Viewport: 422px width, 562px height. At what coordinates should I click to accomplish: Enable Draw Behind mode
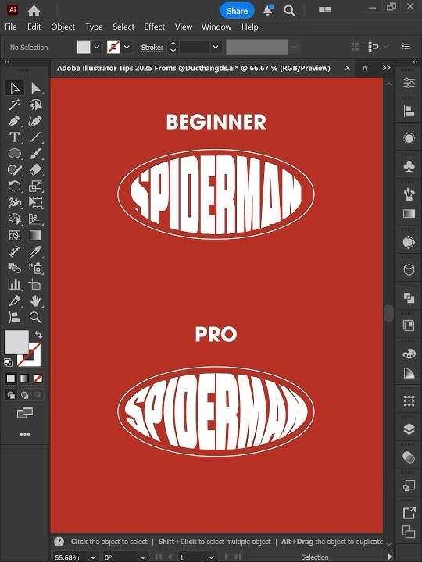[24, 395]
